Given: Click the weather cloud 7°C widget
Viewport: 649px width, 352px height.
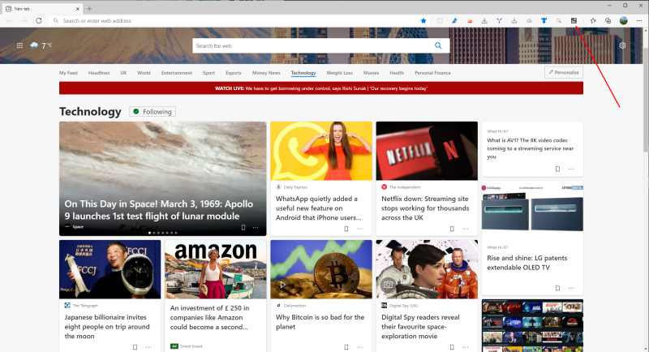Looking at the screenshot, I should click(41, 45).
